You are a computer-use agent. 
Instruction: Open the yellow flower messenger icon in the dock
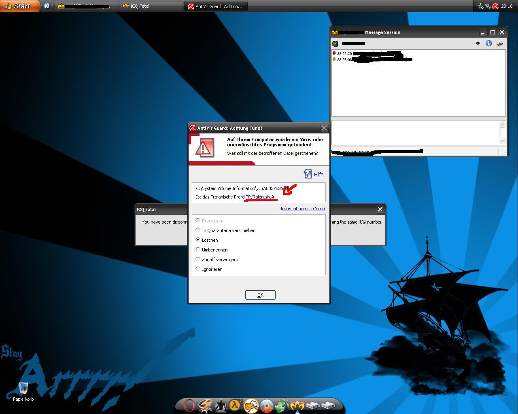pyautogui.click(x=297, y=406)
